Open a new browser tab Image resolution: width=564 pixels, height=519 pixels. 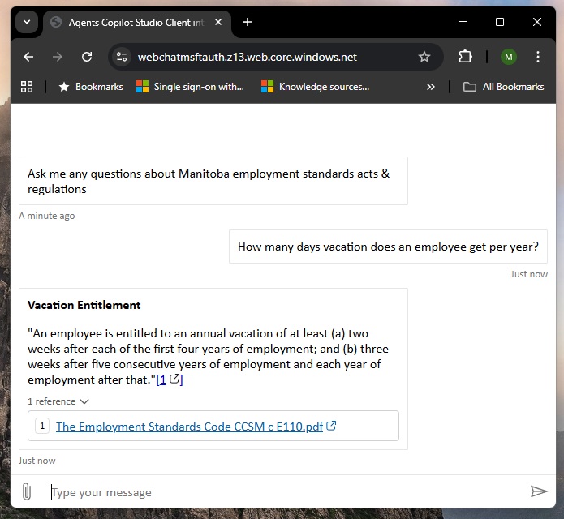click(248, 22)
